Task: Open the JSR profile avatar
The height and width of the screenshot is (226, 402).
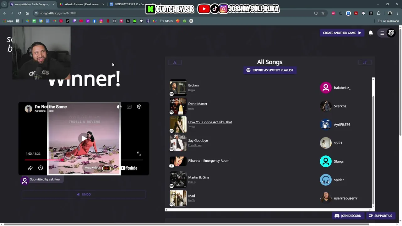Action: 391,33
